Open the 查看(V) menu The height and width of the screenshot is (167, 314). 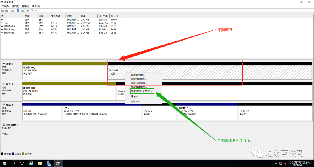25,6
